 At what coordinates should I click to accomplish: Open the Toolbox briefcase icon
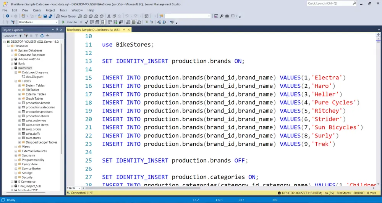point(227,16)
